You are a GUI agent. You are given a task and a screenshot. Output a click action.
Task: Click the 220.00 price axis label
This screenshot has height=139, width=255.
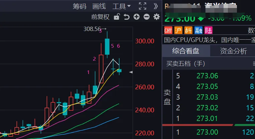pyautogui.click(x=145, y=133)
